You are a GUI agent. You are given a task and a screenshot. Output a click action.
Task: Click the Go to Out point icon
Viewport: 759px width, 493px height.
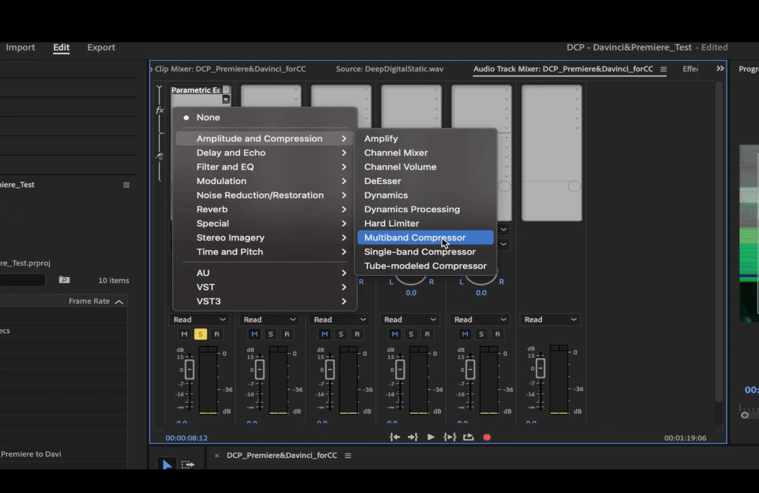413,437
